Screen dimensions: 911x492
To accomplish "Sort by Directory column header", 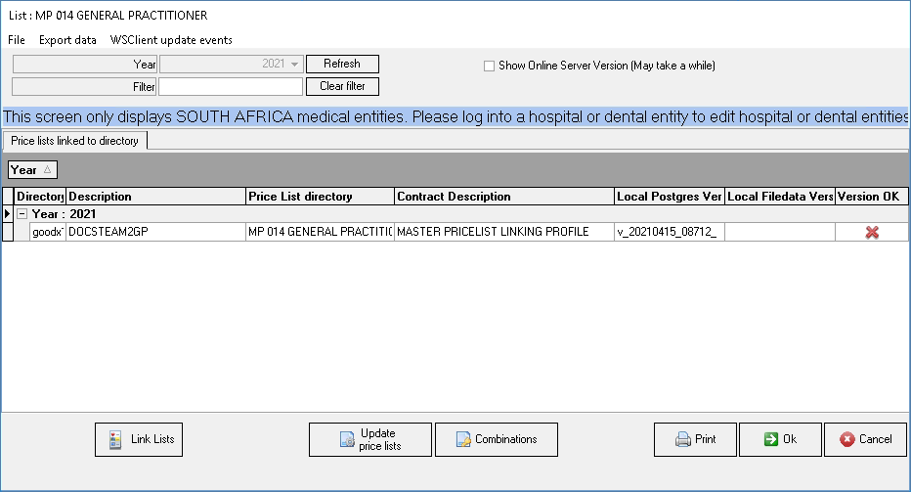I will coord(40,197).
